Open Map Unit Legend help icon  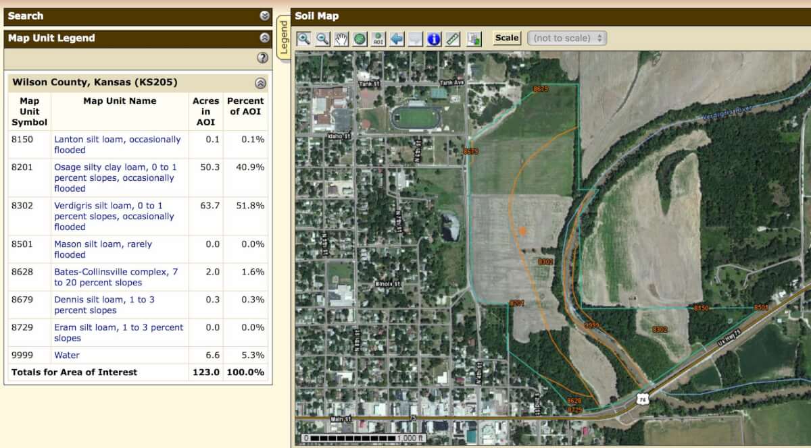pos(263,58)
